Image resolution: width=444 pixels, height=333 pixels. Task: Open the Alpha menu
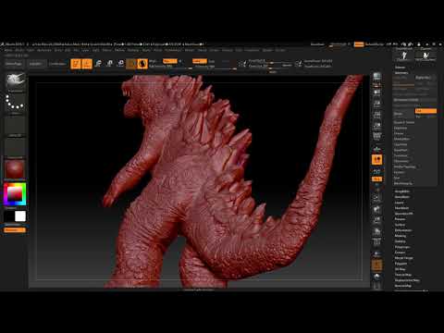pos(8,50)
